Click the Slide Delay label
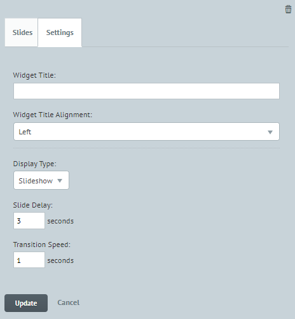The image size is (295, 319). 33,205
